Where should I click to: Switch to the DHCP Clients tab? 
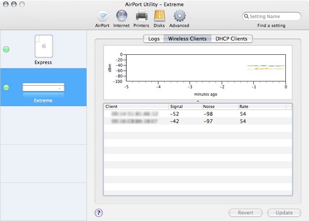pos(231,39)
